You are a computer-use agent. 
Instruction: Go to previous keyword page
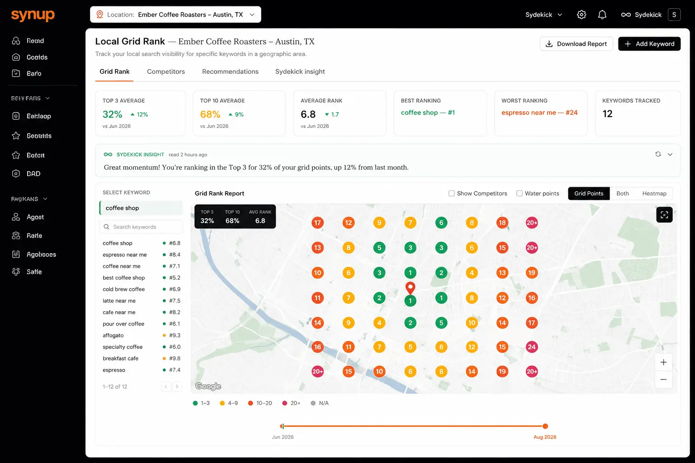166,387
